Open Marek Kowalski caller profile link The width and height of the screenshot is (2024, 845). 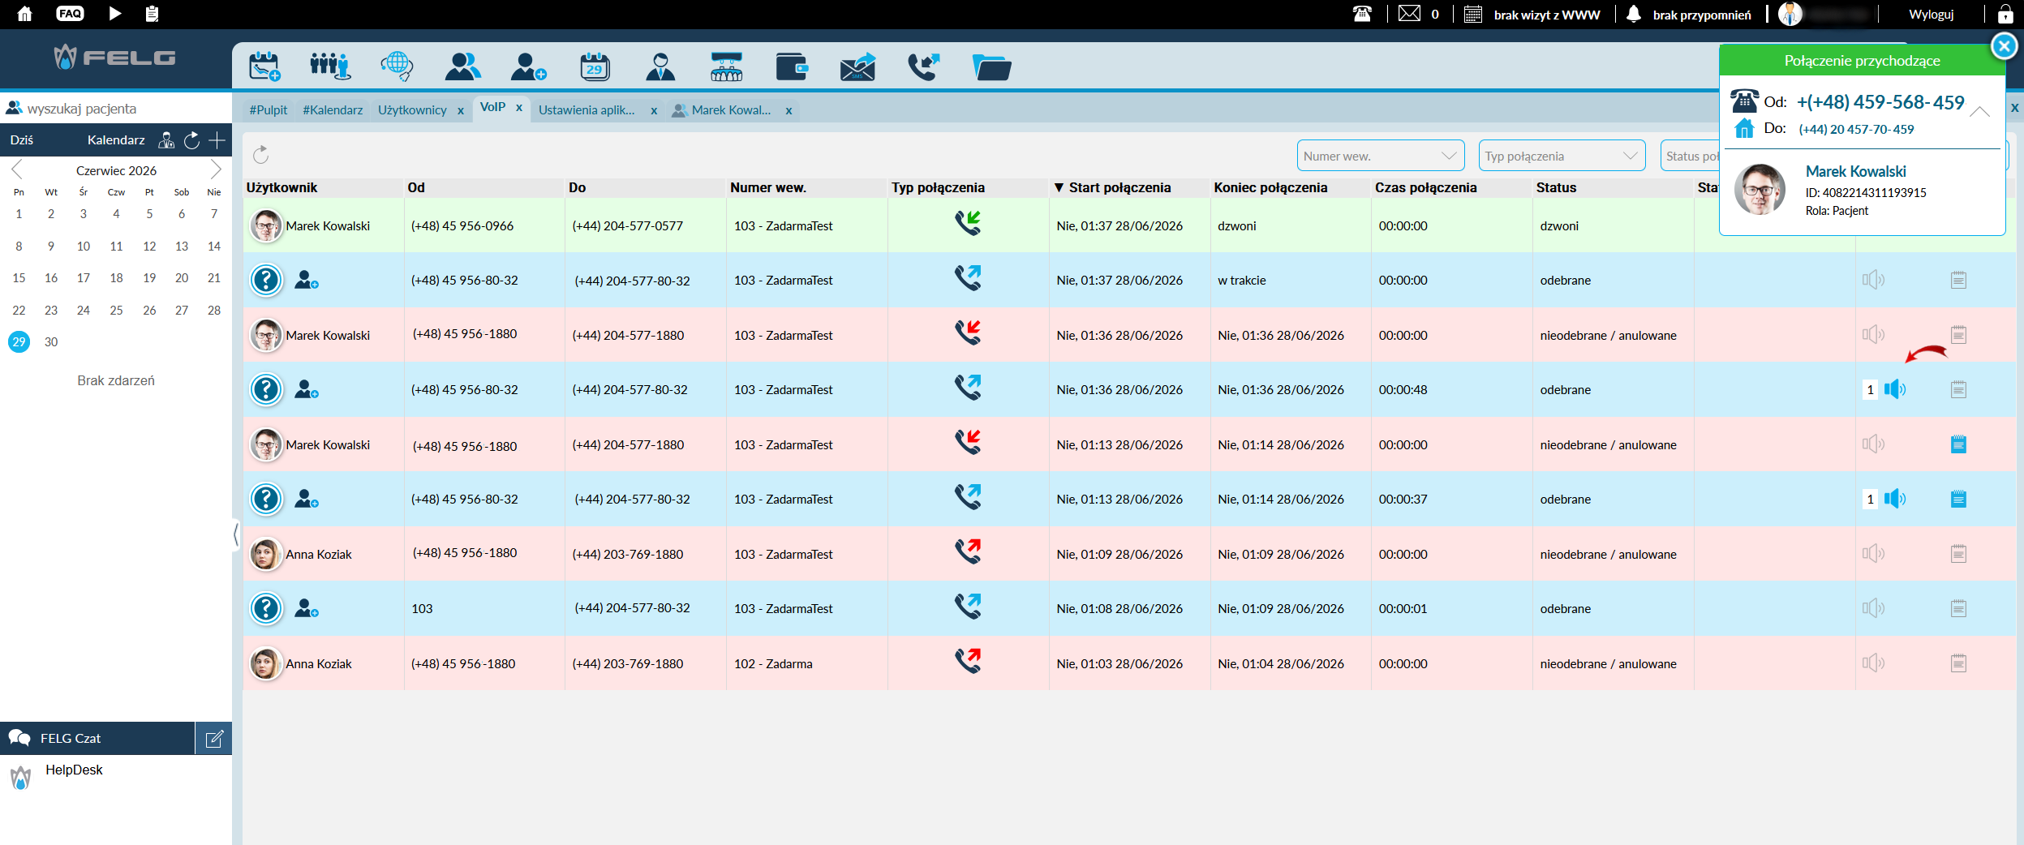[x=1855, y=171]
